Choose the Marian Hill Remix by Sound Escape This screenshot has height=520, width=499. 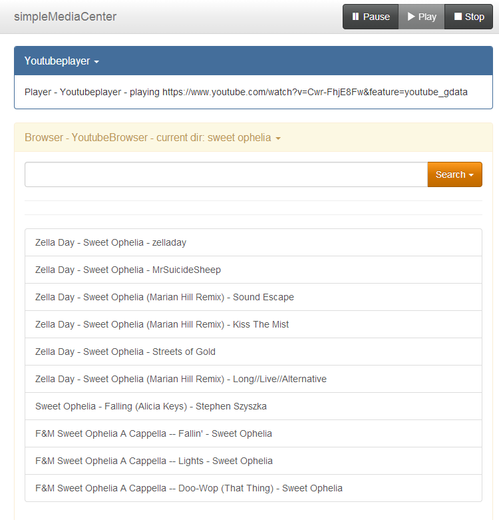(x=253, y=297)
